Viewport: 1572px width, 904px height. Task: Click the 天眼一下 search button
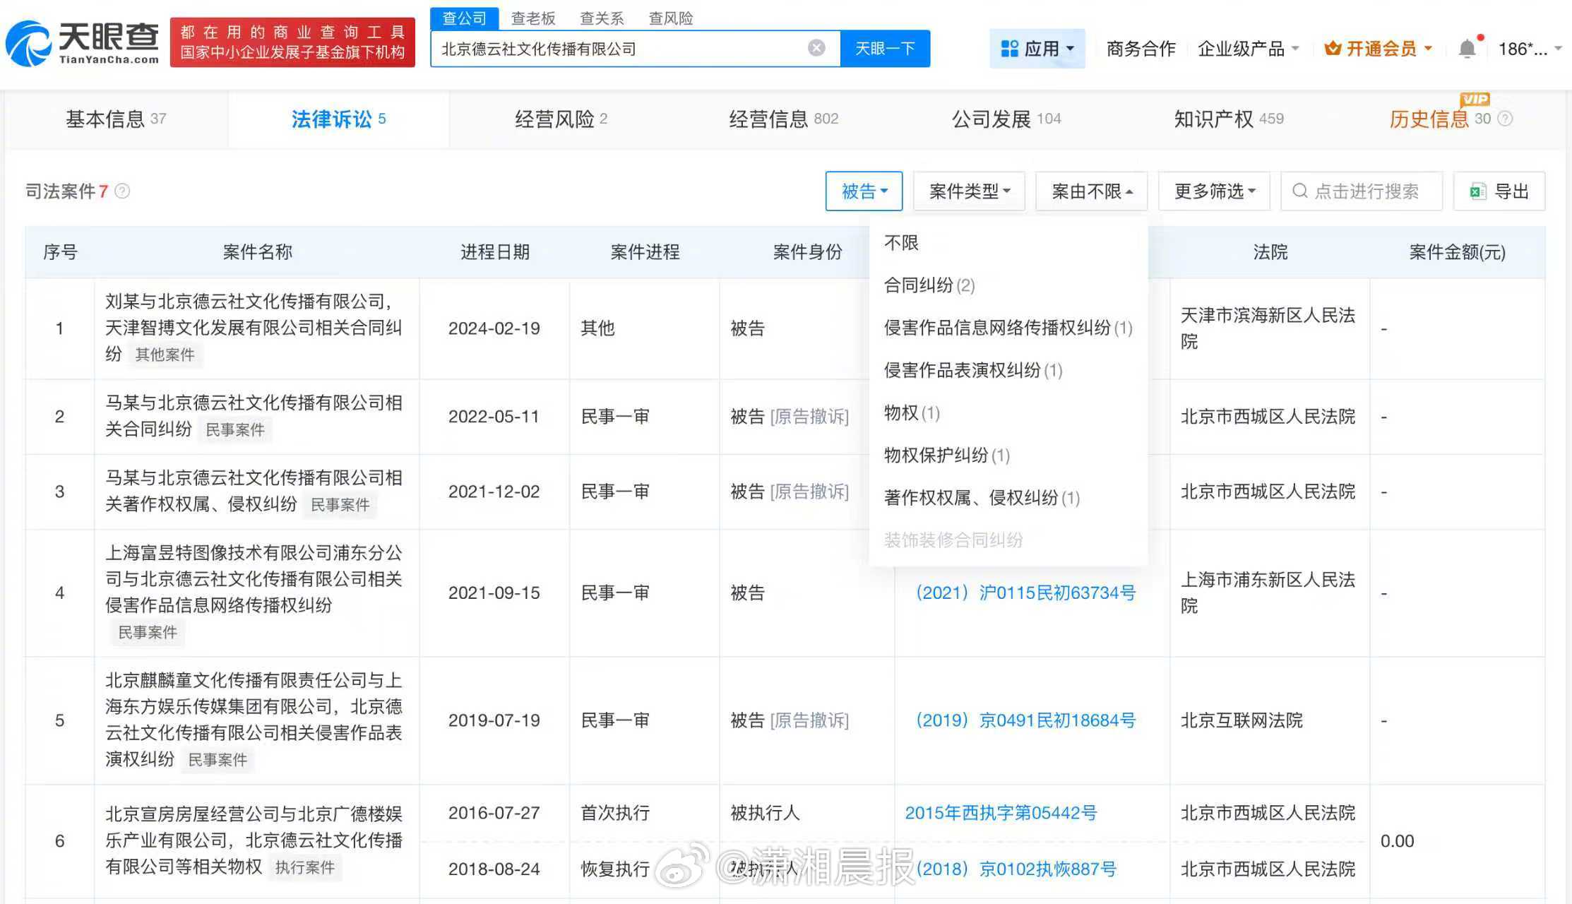pyautogui.click(x=885, y=48)
